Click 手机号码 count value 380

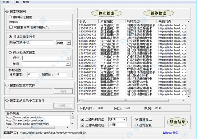[100, 108]
